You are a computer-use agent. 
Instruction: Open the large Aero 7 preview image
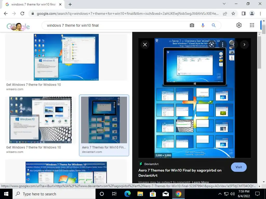[x=195, y=98]
